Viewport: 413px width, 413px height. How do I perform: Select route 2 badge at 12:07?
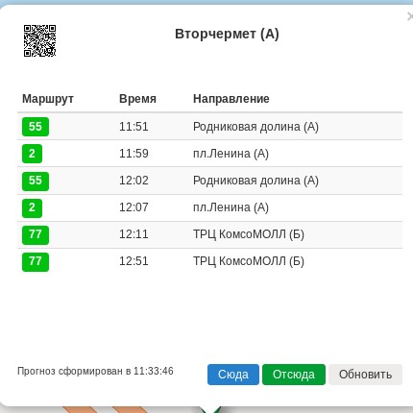32,207
